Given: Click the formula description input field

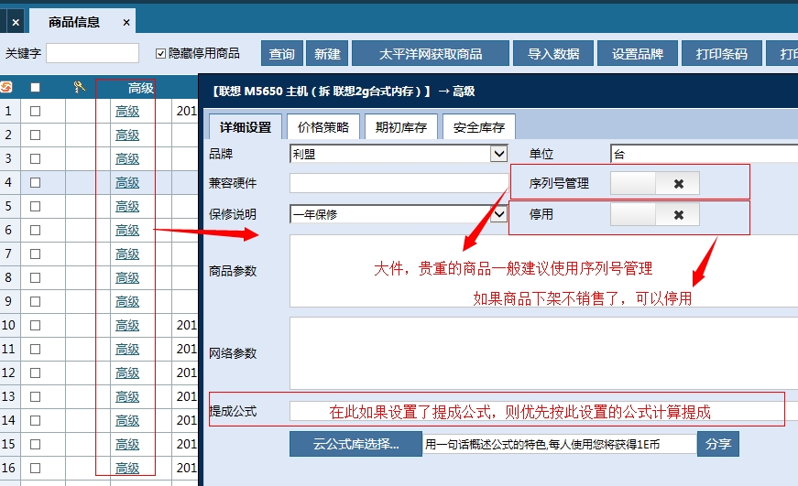Looking at the screenshot, I should (559, 444).
